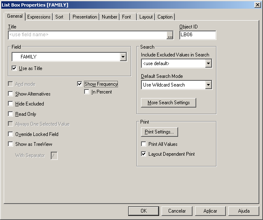
Task: Select the Caption tab
Action: pos(165,17)
